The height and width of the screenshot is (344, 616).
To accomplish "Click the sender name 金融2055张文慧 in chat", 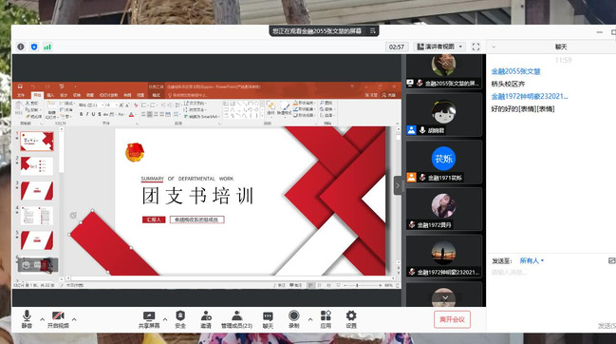I will [515, 71].
